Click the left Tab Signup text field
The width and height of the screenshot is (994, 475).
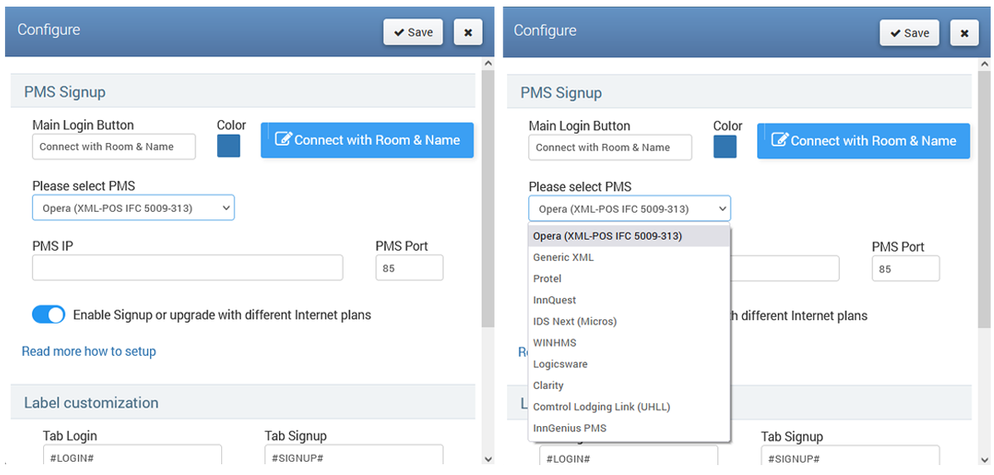[354, 457]
